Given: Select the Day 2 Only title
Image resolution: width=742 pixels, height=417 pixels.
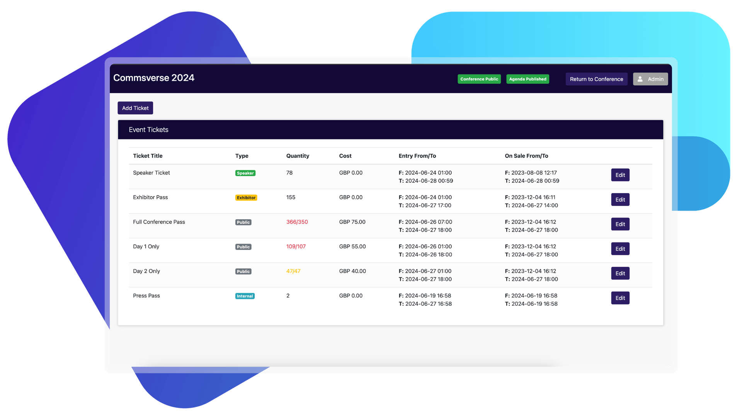Looking at the screenshot, I should click(146, 271).
